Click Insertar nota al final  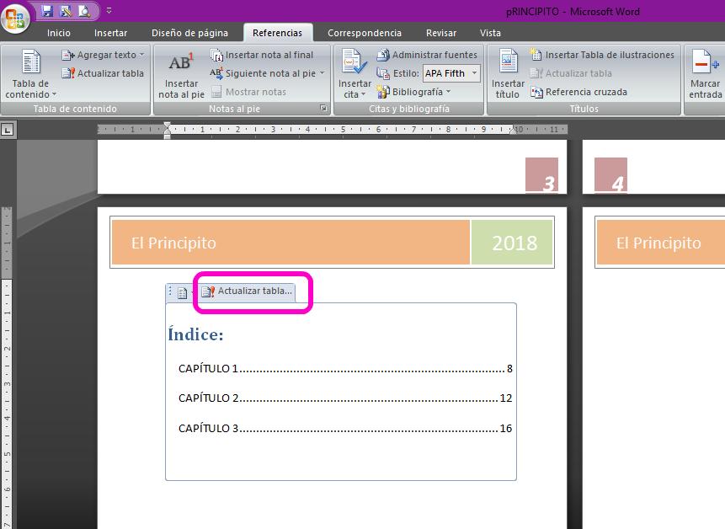pyautogui.click(x=261, y=55)
